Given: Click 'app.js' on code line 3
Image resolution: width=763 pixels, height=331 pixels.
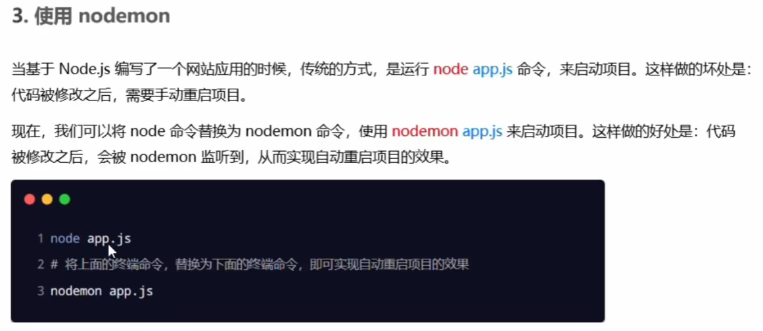Looking at the screenshot, I should click(x=131, y=292).
